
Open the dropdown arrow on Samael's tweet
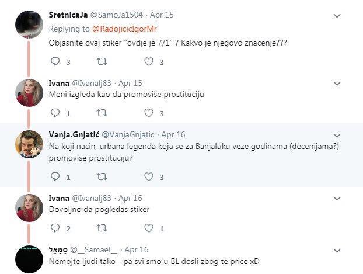[337, 249]
